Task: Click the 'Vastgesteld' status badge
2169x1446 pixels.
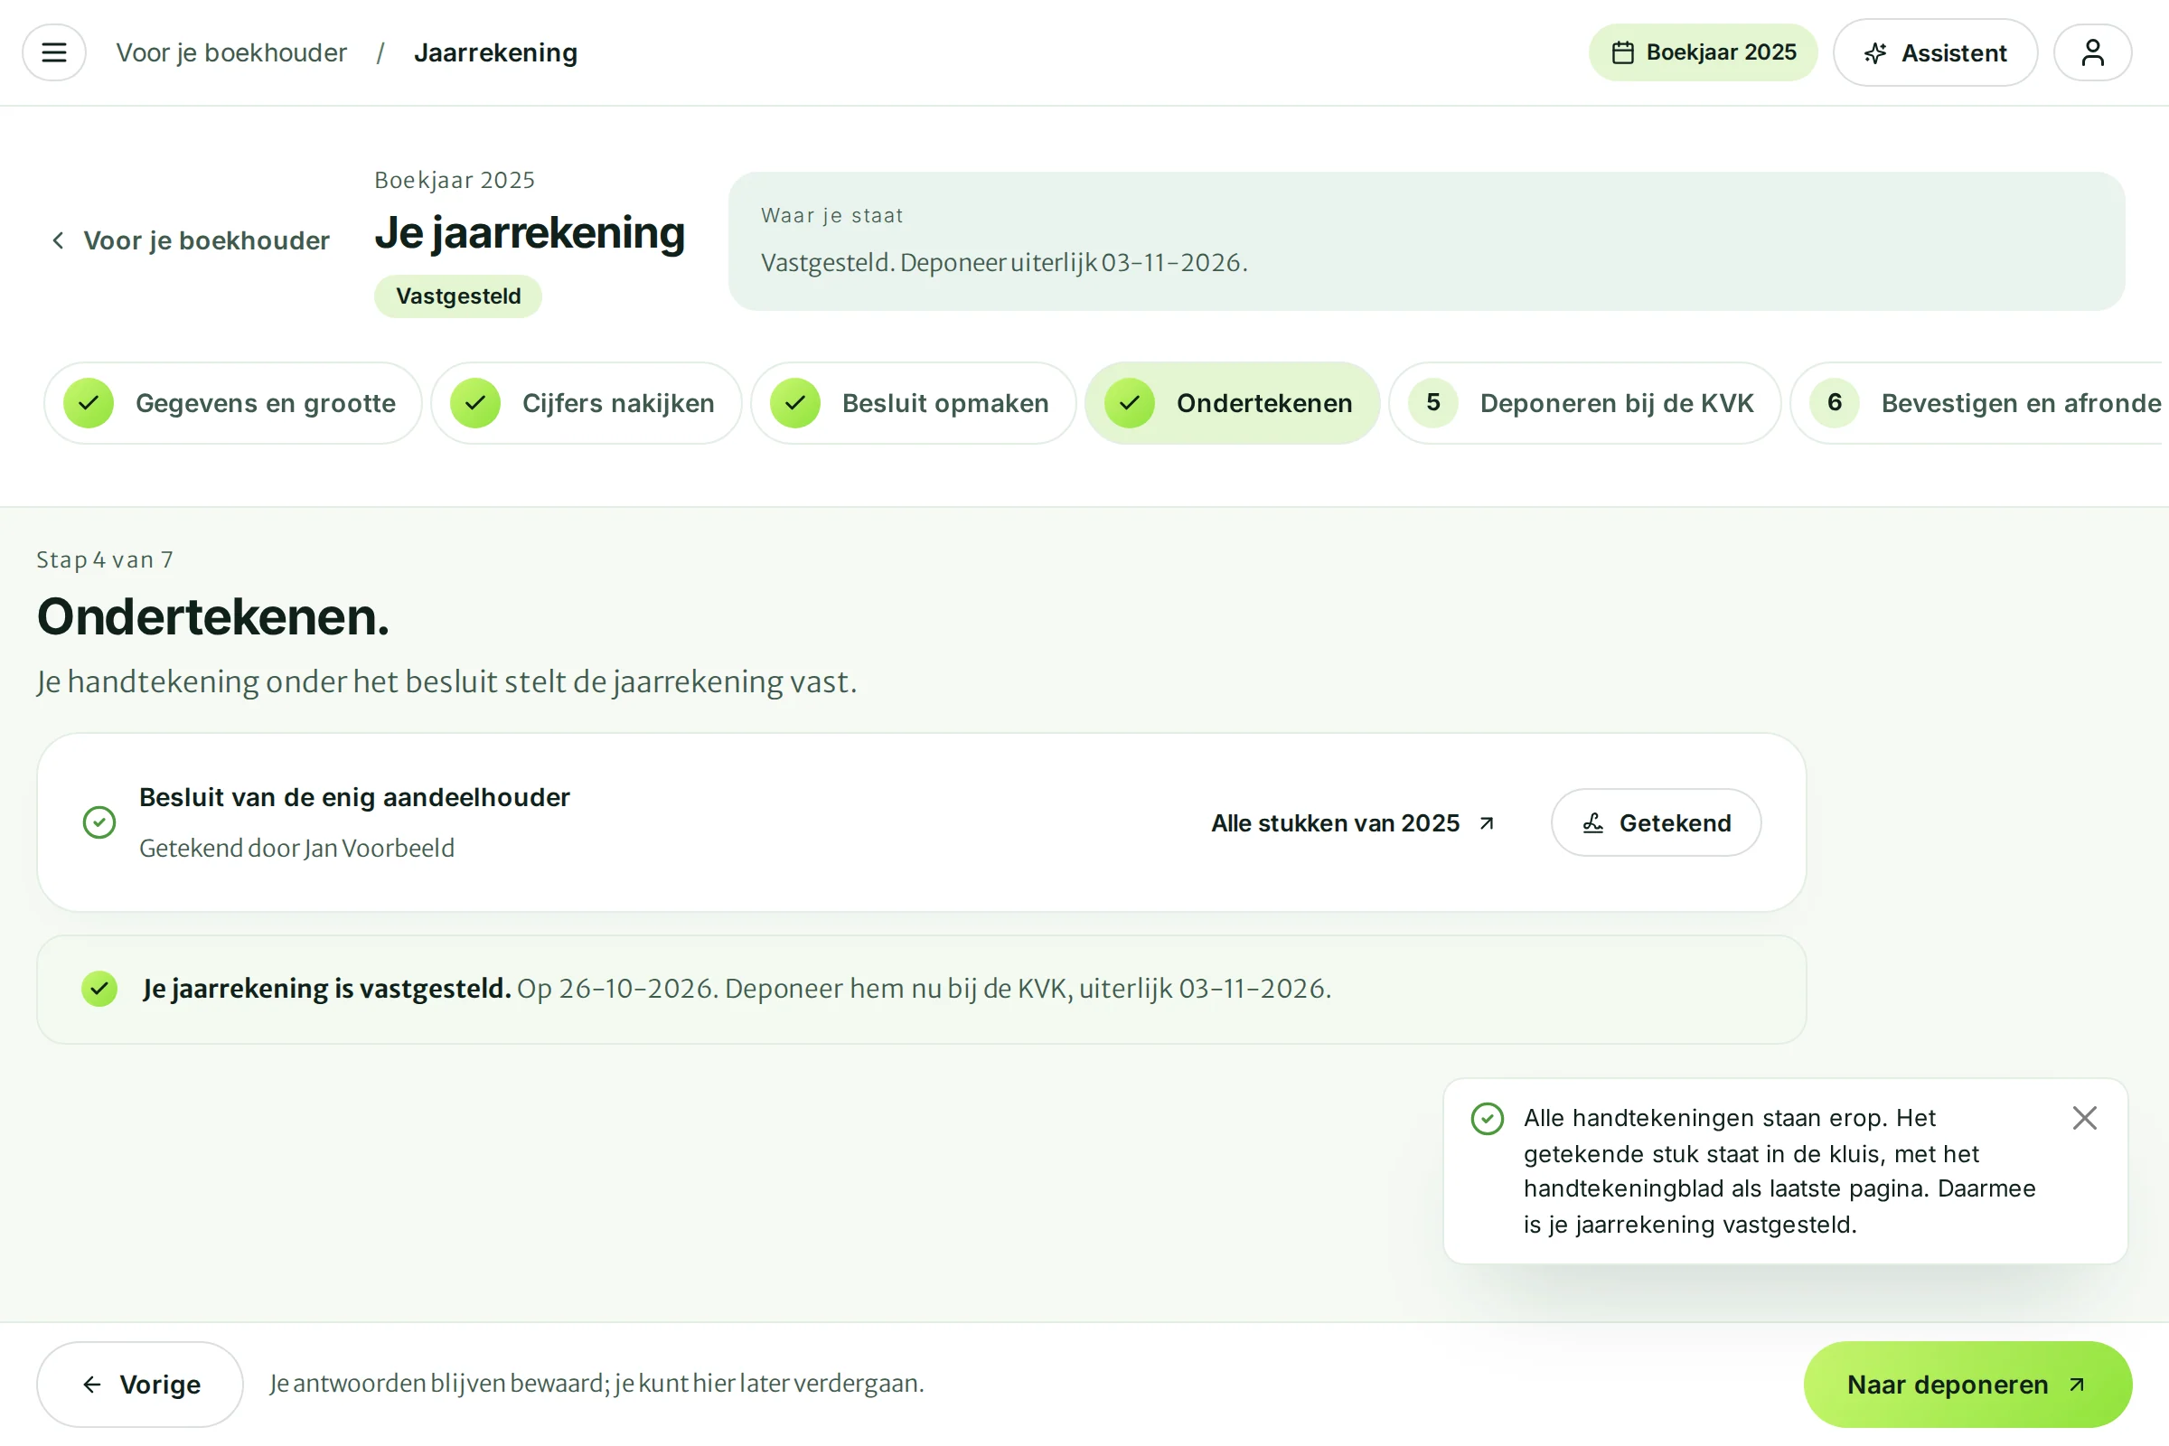Action: 458,296
